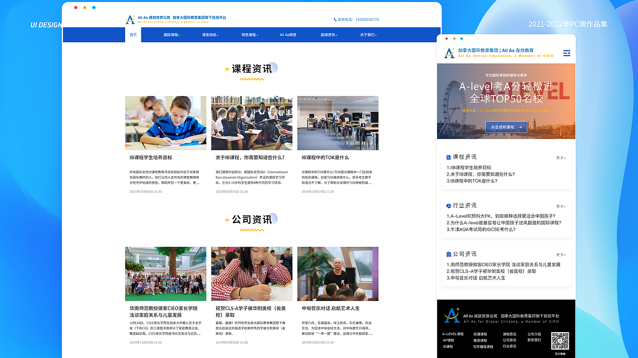
Task: Expand the 新闻资讯 nav dropdown
Action: [329, 35]
